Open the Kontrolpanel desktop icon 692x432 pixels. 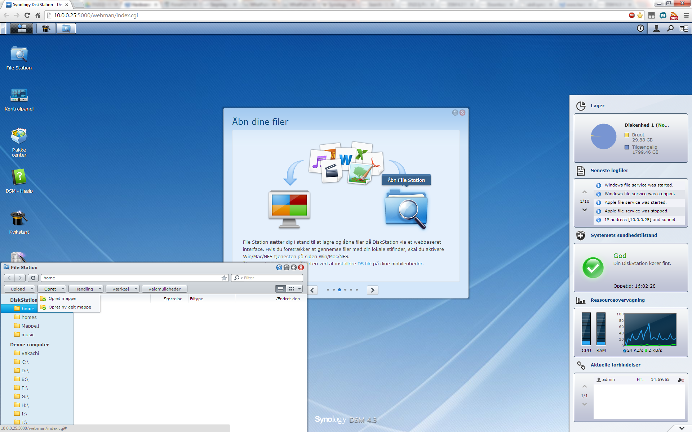coord(19,99)
